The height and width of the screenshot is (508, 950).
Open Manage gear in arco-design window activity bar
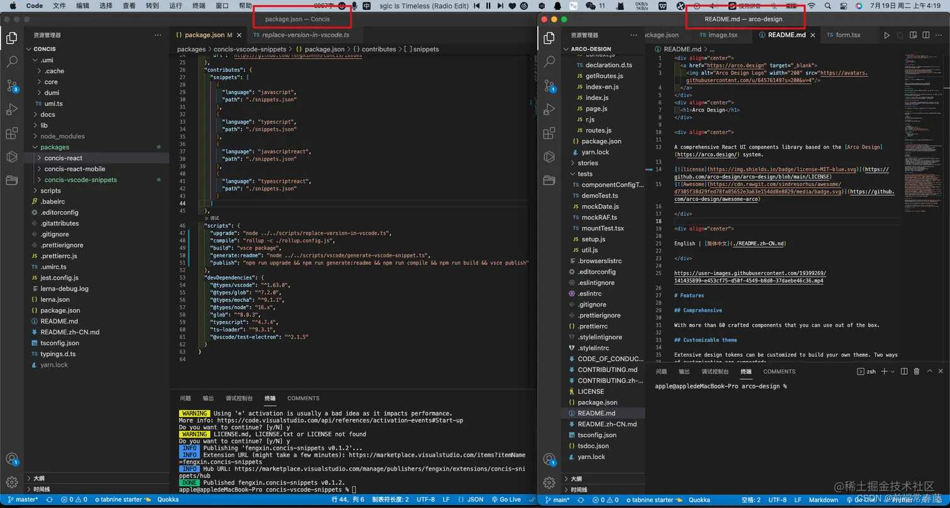[x=549, y=482]
